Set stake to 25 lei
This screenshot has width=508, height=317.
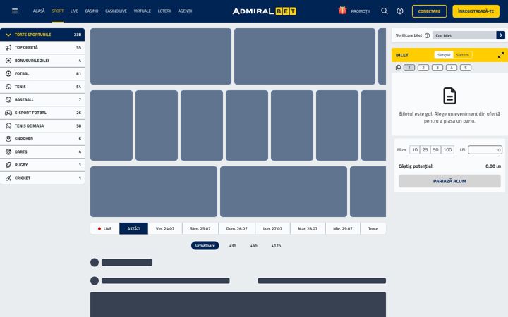[x=425, y=150]
